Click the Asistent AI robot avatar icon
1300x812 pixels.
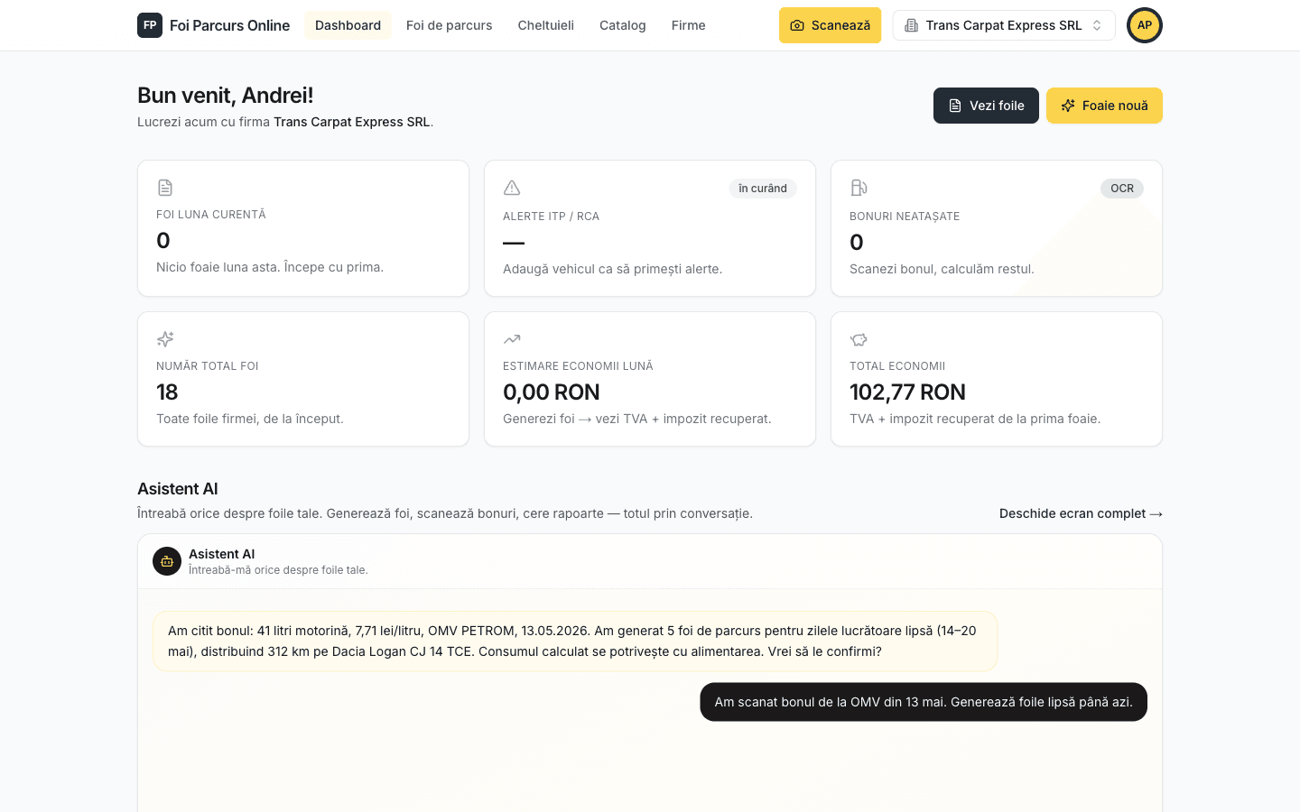click(167, 561)
